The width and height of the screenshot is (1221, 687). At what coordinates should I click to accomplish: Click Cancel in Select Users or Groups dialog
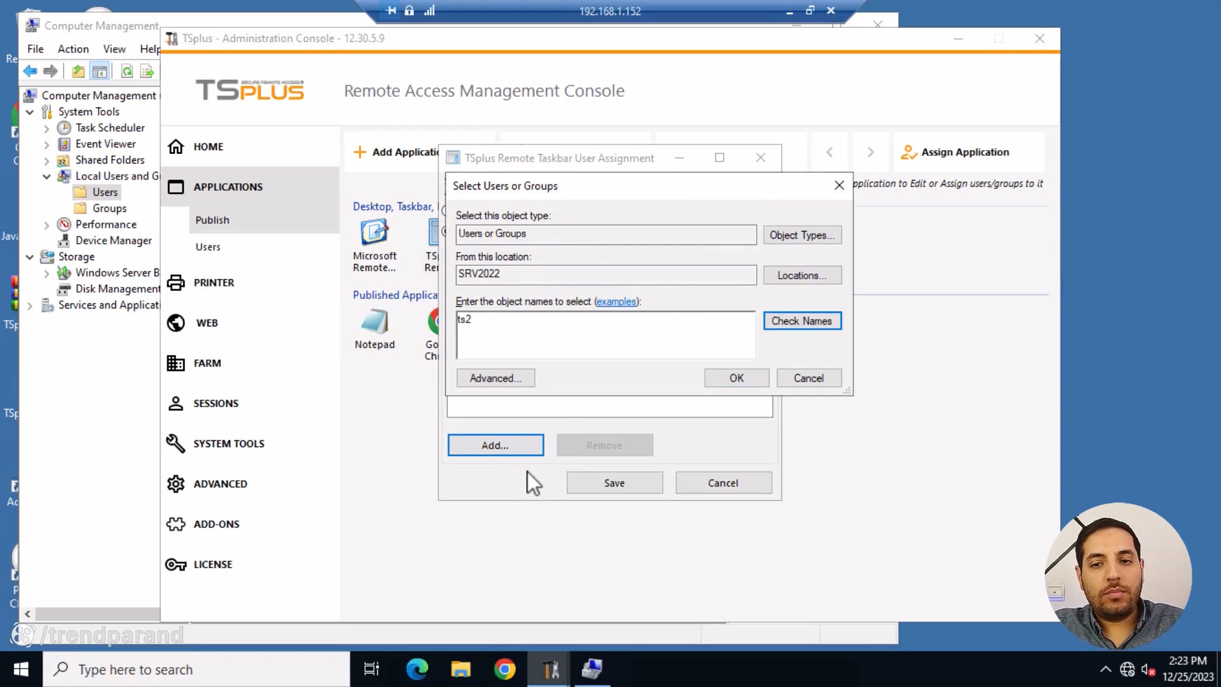(809, 378)
